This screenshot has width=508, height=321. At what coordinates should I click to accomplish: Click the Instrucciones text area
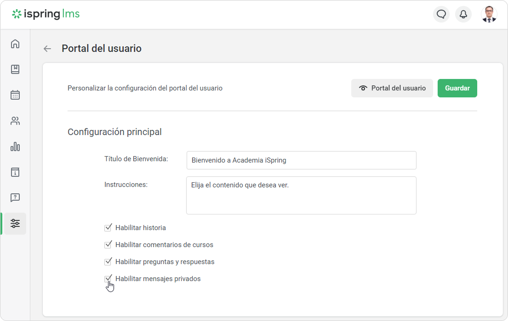[x=301, y=195]
